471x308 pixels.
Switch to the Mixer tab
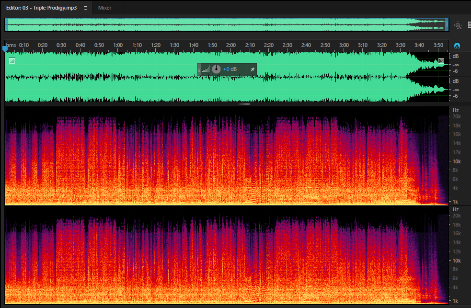[104, 8]
